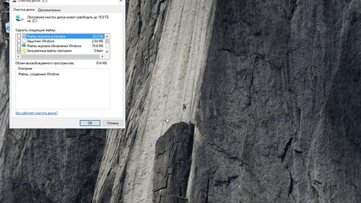Select the Загруженные файлы программ row text
Screen dimensions: 361x203
click(49, 51)
